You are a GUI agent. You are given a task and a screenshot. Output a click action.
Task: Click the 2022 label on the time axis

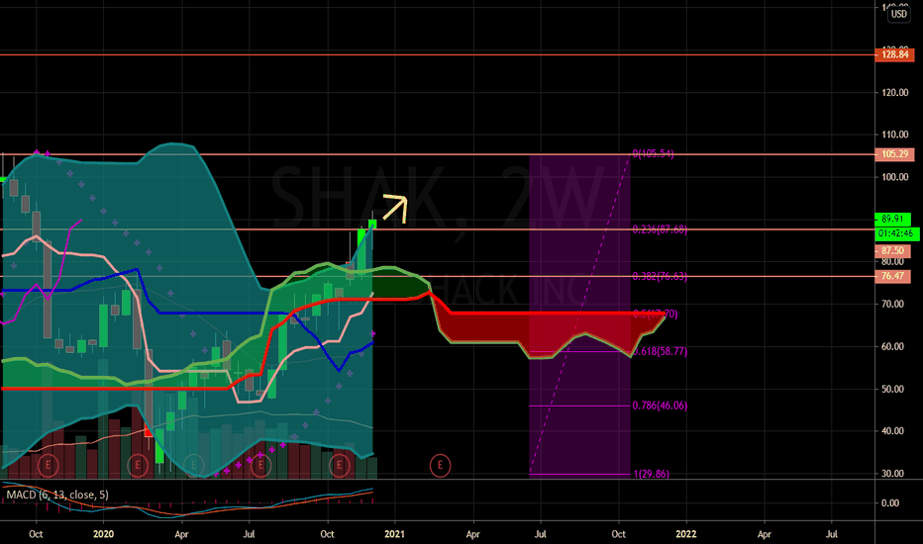[x=685, y=534]
